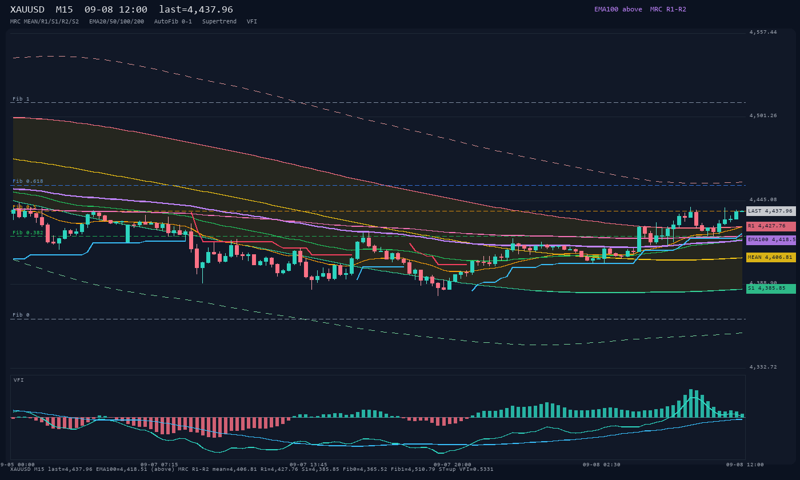Select the EMA20/50/100/200 legend entry

coord(117,22)
